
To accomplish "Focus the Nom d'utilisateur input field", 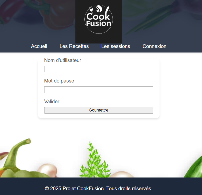I will [x=99, y=69].
